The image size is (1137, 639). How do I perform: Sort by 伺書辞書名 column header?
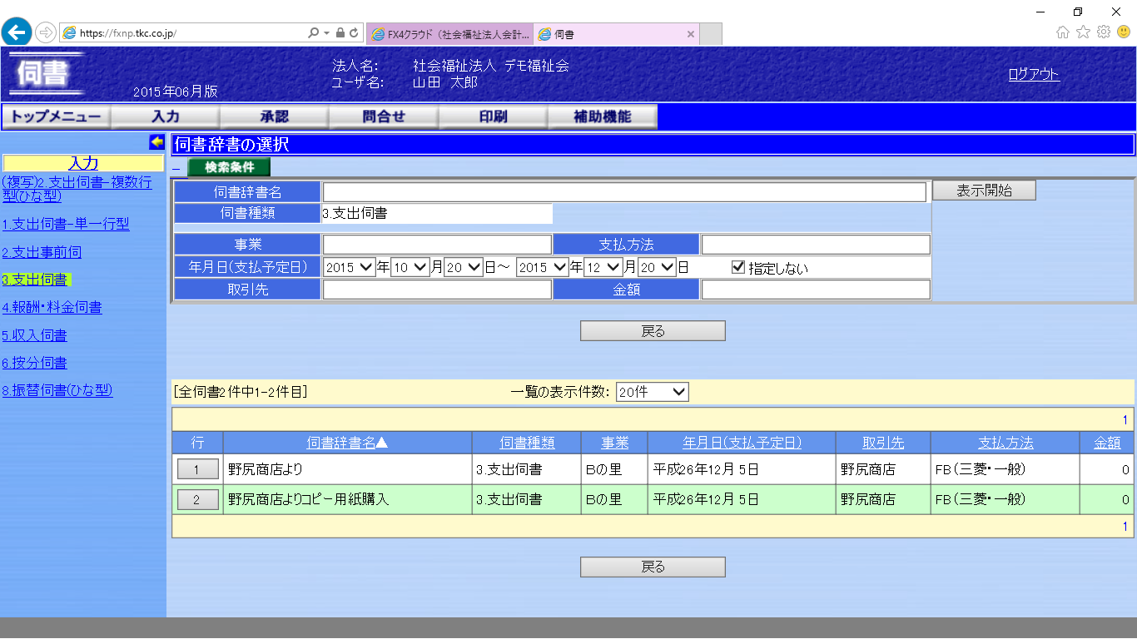coord(347,443)
